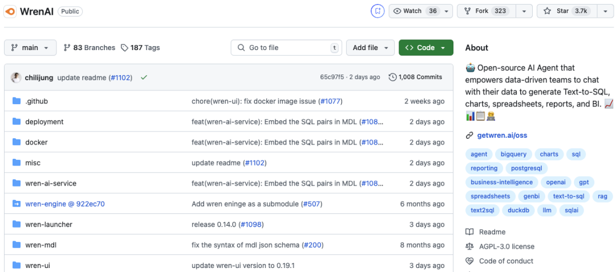Open the 1,008 Commits history
The height and width of the screenshot is (272, 616).
415,77
